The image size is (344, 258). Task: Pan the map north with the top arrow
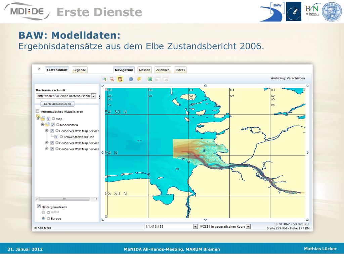pos(205,85)
